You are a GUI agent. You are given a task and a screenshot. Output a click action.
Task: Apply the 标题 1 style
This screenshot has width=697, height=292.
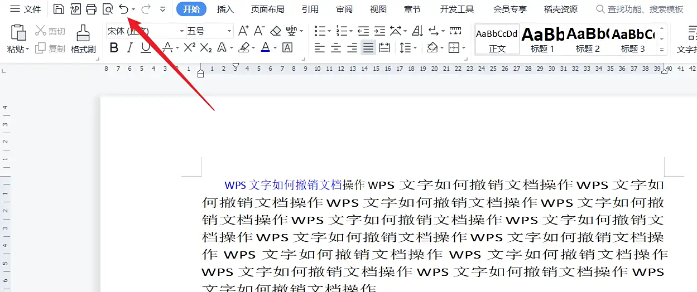542,39
